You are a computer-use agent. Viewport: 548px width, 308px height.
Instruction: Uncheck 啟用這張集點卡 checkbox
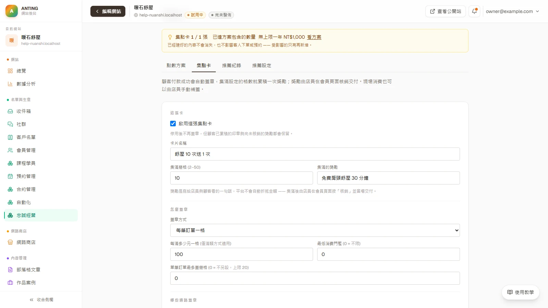(x=173, y=124)
